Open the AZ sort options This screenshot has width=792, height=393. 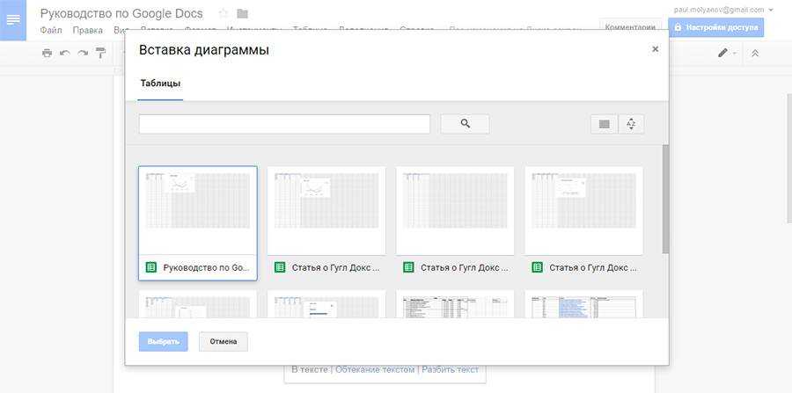[x=631, y=124]
